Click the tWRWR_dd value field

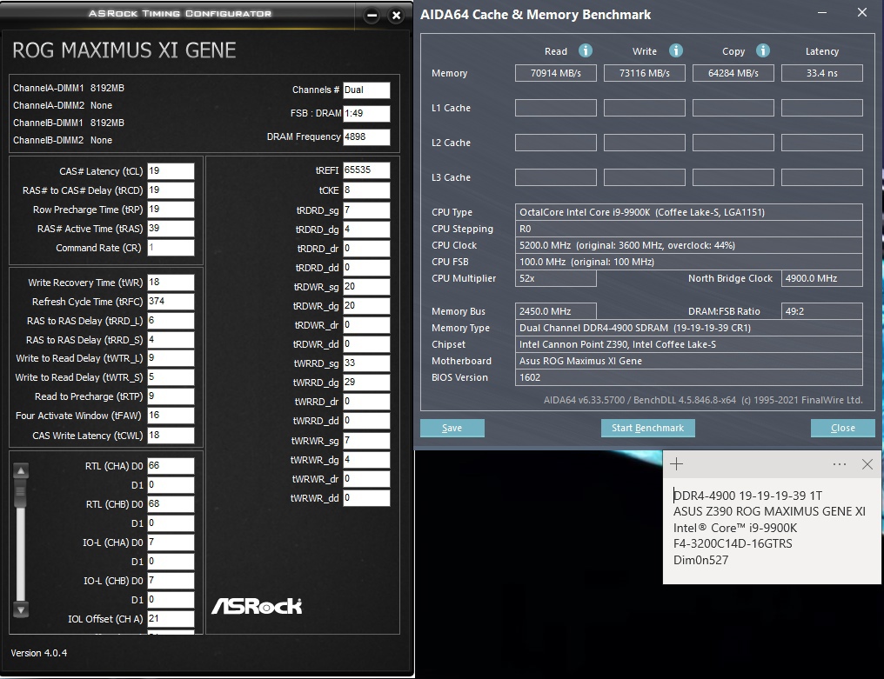click(366, 498)
